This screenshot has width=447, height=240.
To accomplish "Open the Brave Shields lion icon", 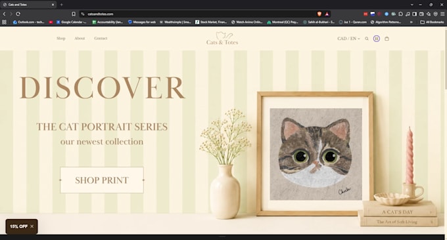I will pos(319,14).
